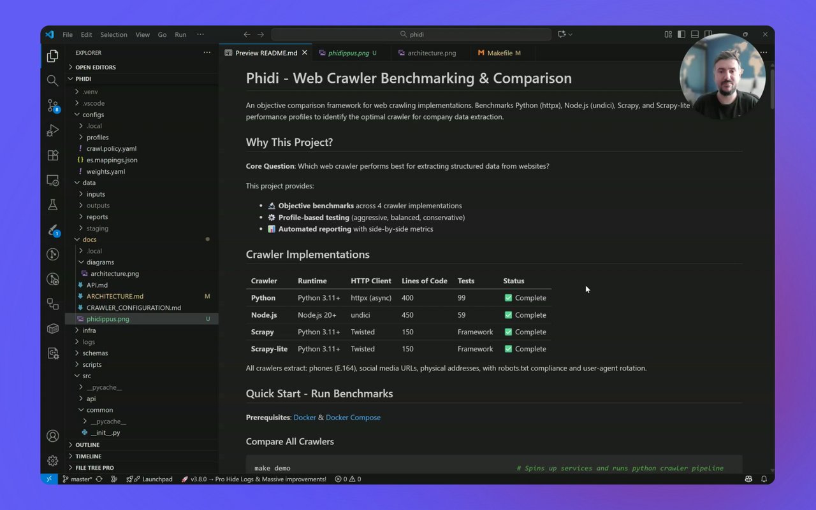Open Copilot status icon in status bar

[x=748, y=479]
